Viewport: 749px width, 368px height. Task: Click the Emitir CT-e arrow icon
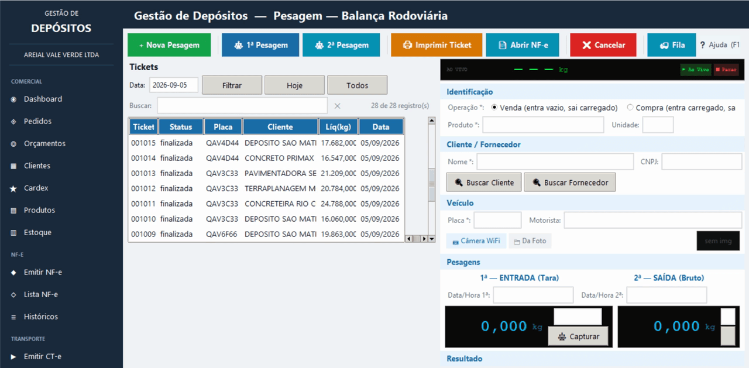click(x=13, y=357)
